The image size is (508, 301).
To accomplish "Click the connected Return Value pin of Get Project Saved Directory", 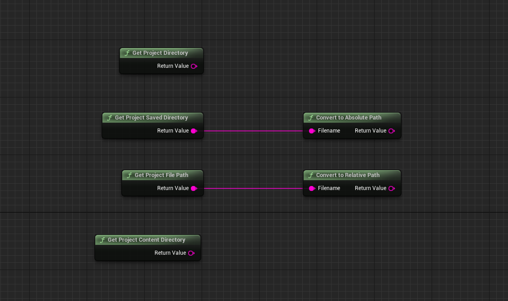I will pyautogui.click(x=194, y=131).
